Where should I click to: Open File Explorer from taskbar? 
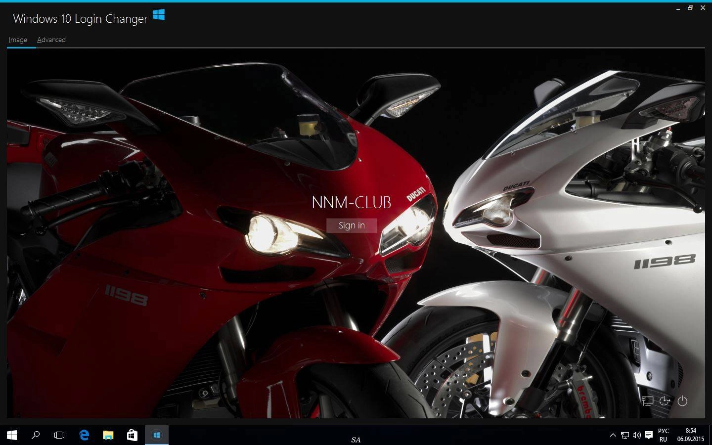click(x=108, y=435)
